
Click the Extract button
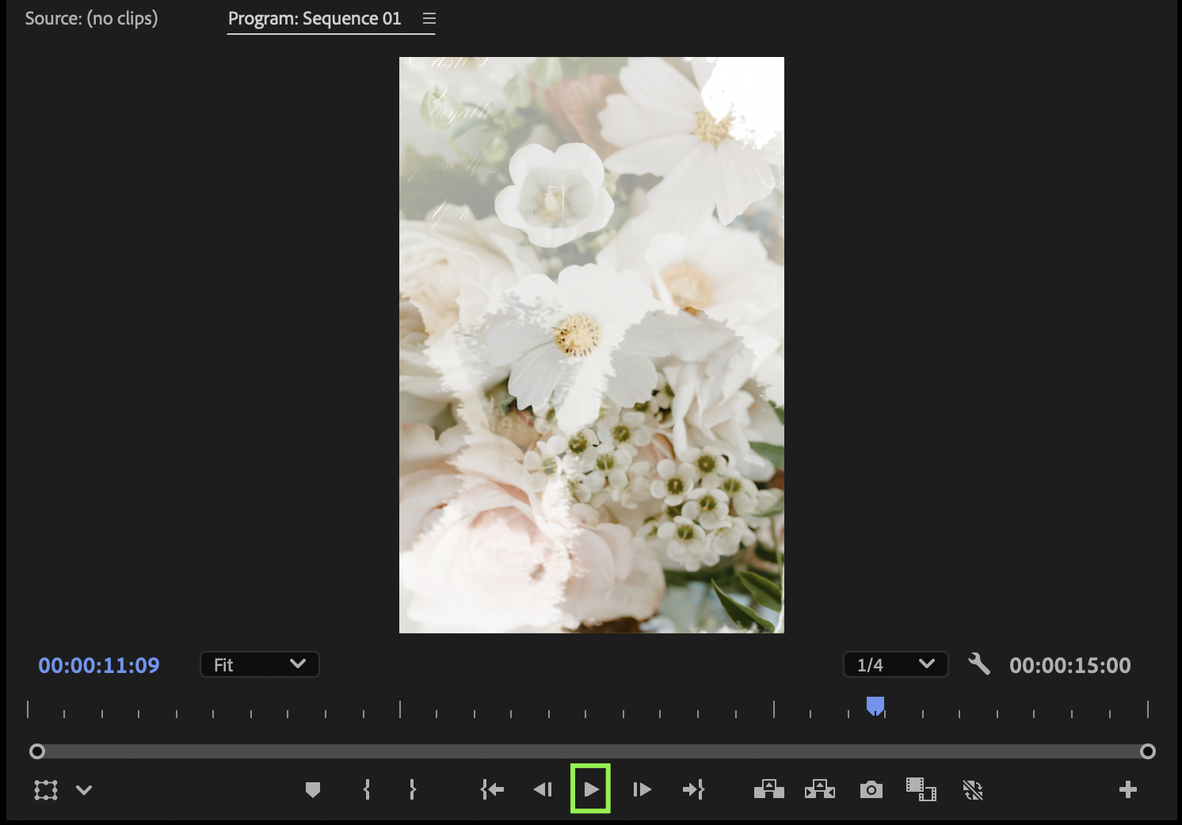click(x=820, y=789)
